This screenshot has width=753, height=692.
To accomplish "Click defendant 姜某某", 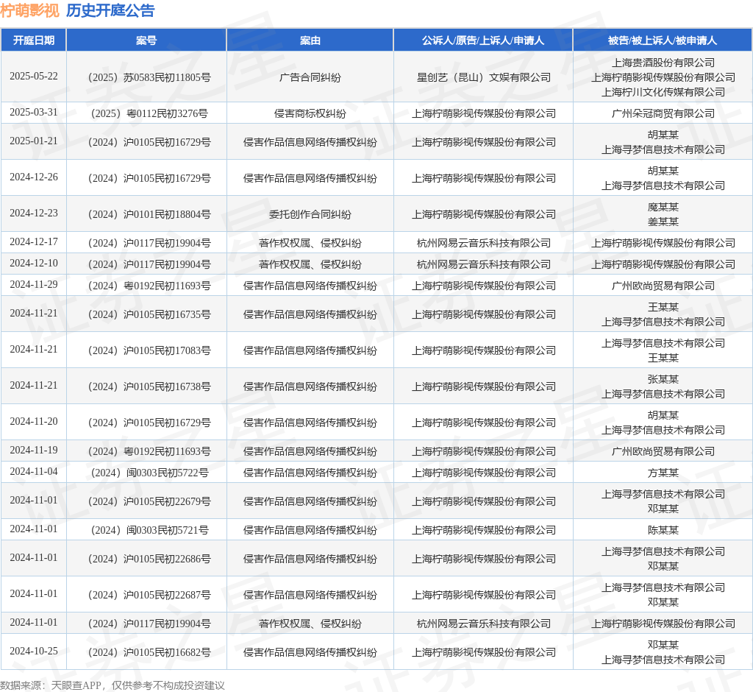I will coord(663,222).
